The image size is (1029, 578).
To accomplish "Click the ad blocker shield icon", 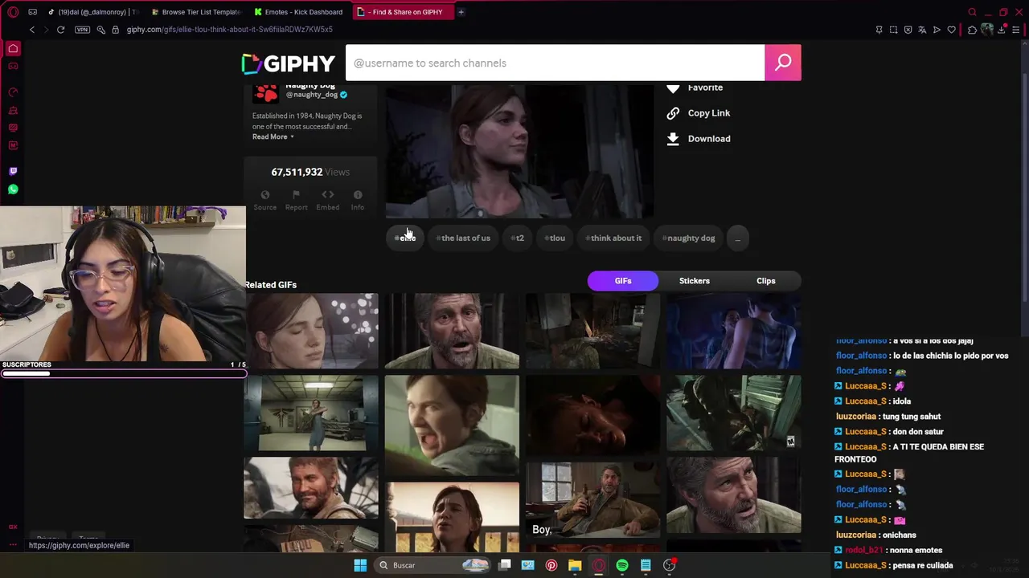I will 908,30.
